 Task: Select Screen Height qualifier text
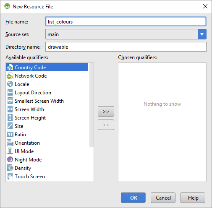[x=30, y=118]
